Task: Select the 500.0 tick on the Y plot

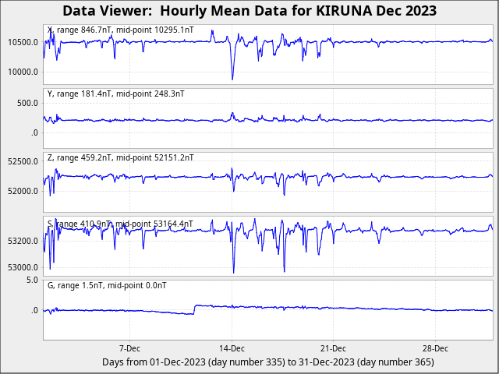Action: pyautogui.click(x=28, y=103)
